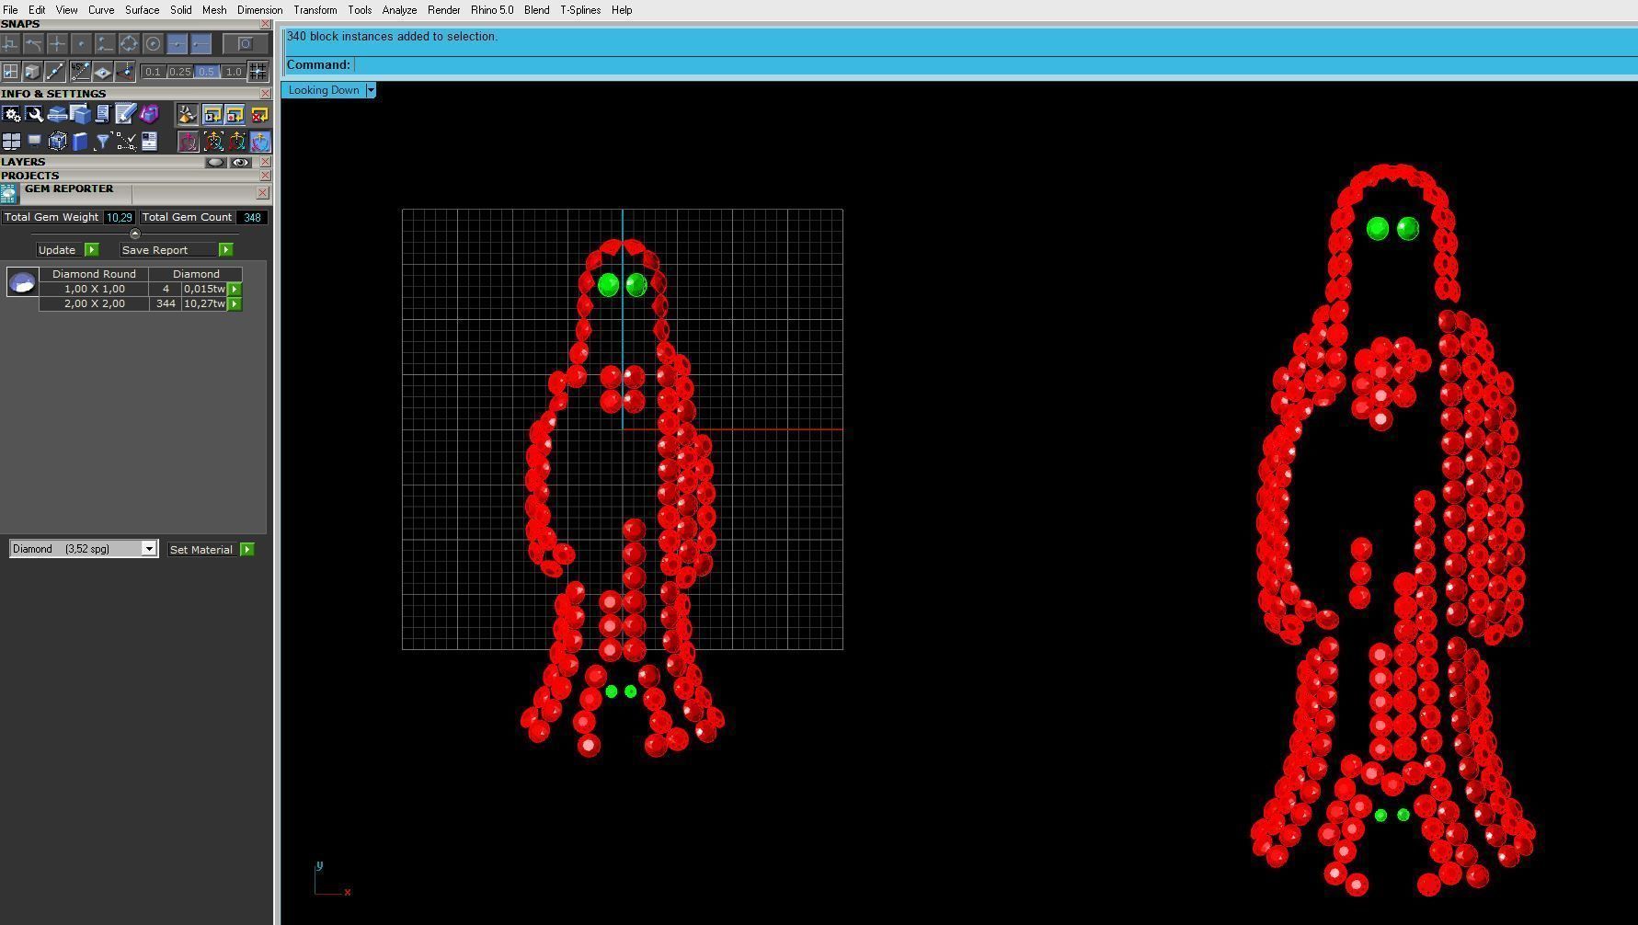
Task: Set grid snap spacing to 0.25
Action: pos(179,72)
